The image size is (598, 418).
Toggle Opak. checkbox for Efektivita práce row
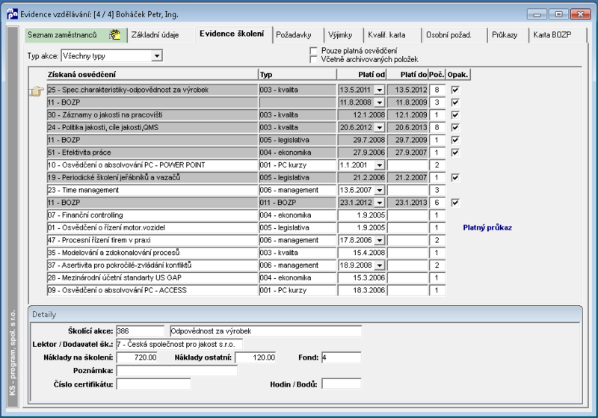click(x=455, y=153)
